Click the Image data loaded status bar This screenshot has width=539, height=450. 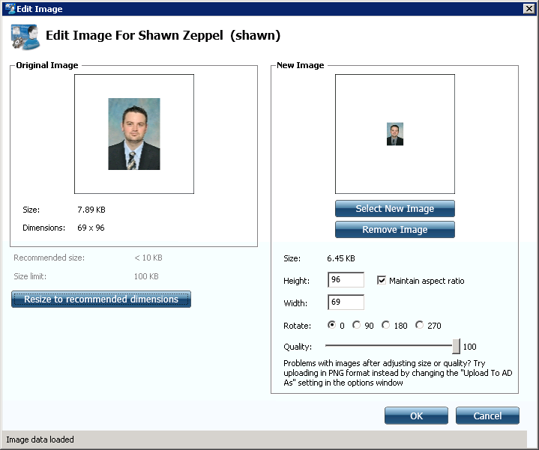[x=265, y=440]
